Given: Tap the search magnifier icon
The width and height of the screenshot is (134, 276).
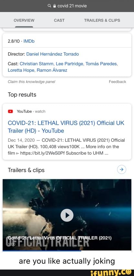Looking at the screenshot, I should point(49,6).
